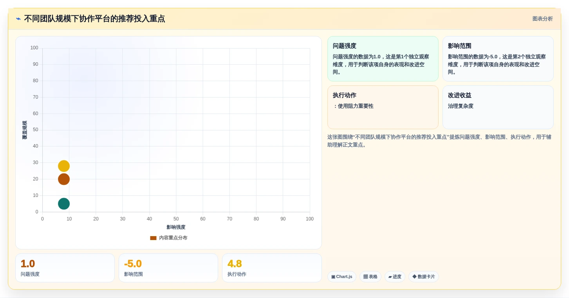Click the x-axis label 影响强度
This screenshot has width=569, height=298.
tap(176, 227)
